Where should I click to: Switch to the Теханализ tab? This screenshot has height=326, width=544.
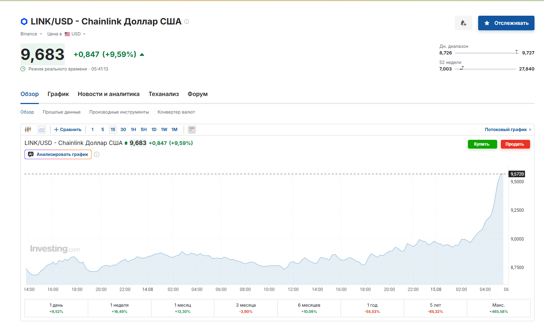click(x=164, y=94)
